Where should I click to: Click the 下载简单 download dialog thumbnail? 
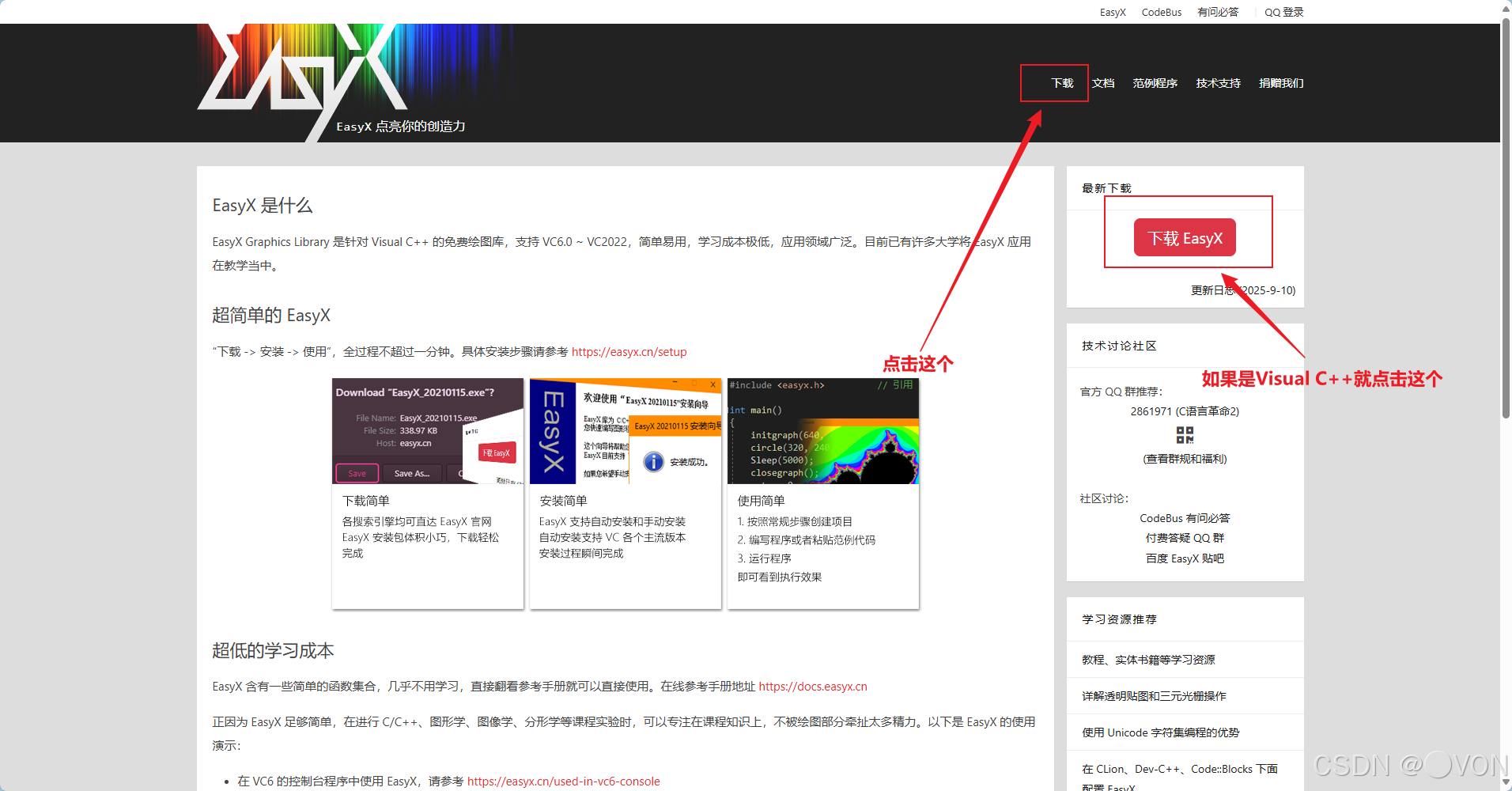tap(428, 431)
